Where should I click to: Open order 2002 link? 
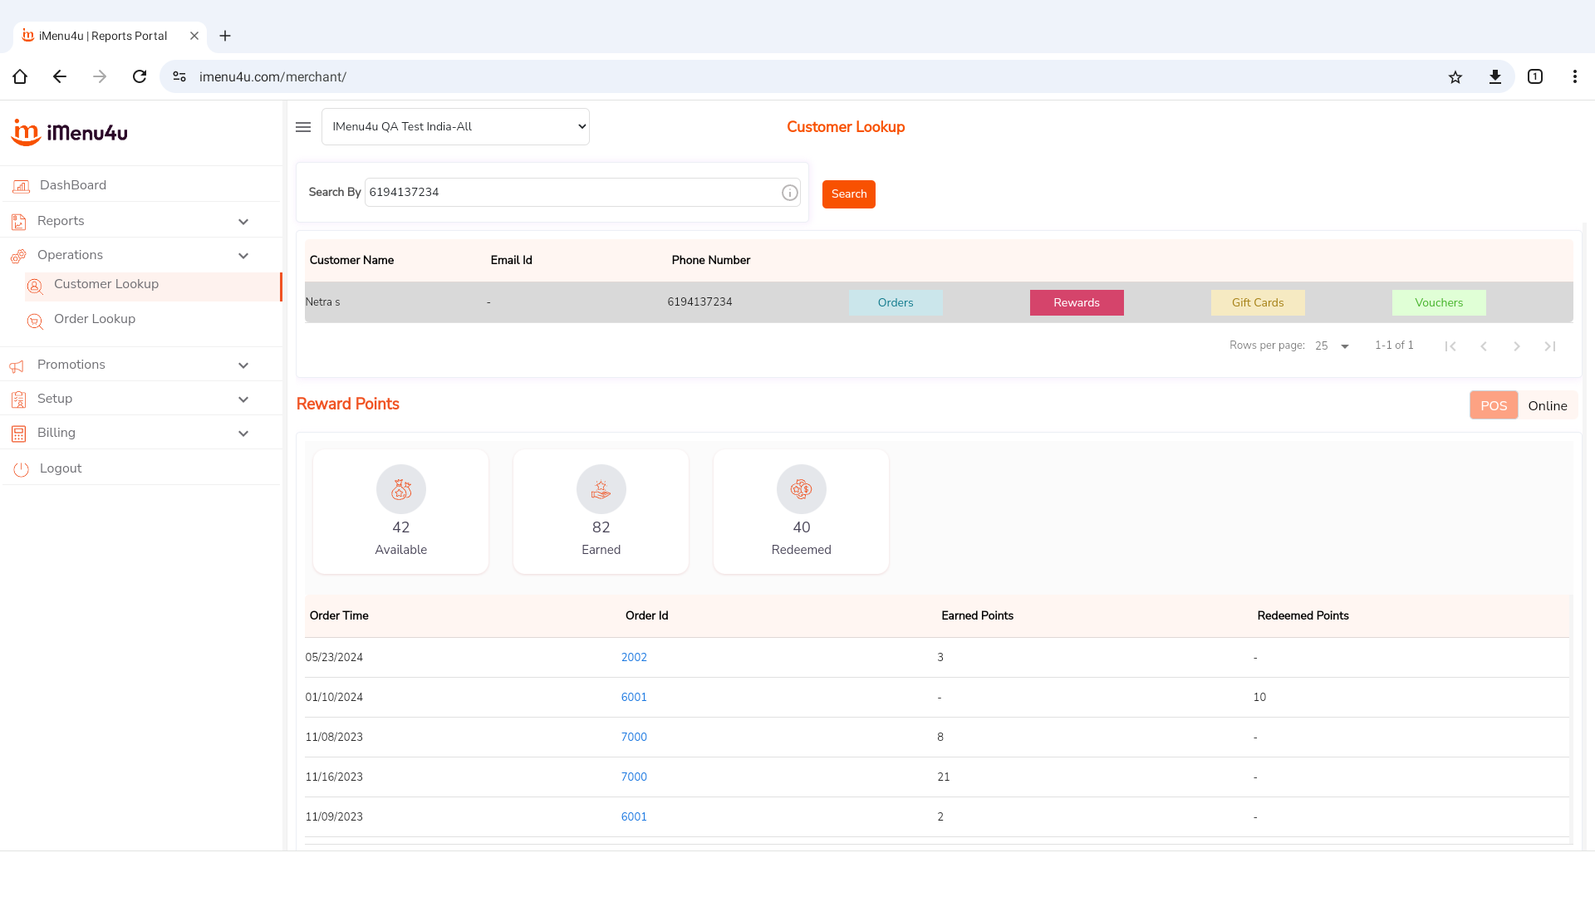634,658
